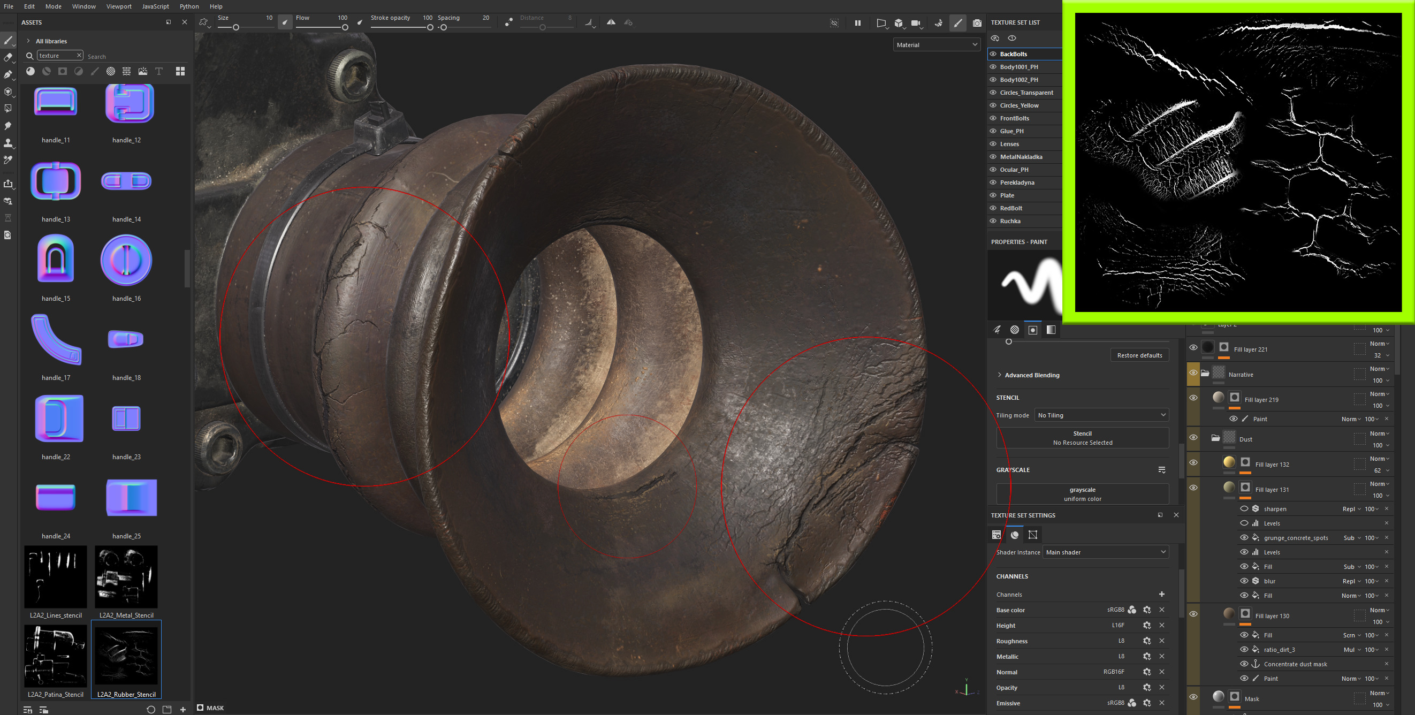Hide the Lenses texture set
The height and width of the screenshot is (715, 1415).
click(993, 144)
